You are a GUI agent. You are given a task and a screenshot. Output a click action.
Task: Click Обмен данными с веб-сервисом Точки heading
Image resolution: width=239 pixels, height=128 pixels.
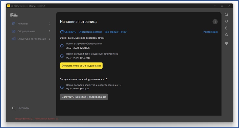coord(82,38)
